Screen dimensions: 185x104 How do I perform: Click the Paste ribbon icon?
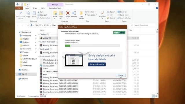[x=34, y=13]
